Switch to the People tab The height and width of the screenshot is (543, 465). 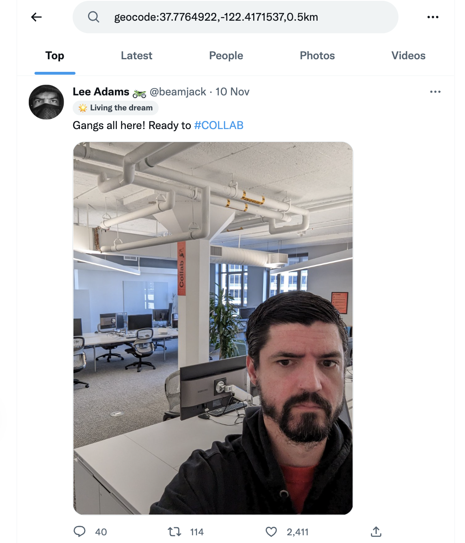pyautogui.click(x=226, y=56)
